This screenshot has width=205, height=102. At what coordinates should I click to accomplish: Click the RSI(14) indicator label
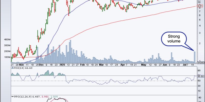(19, 68)
